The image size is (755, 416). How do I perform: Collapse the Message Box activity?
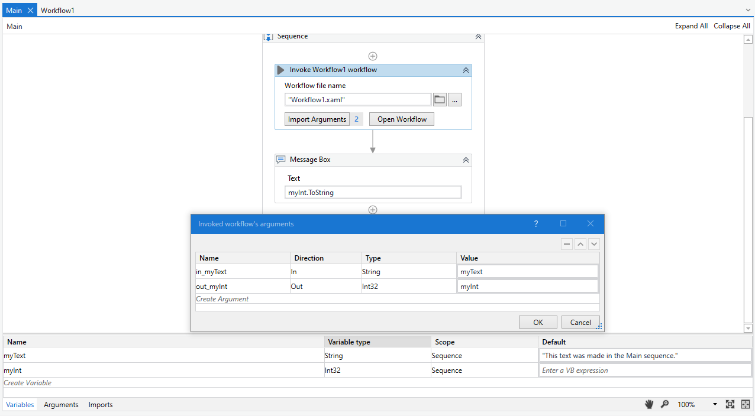[x=466, y=160]
